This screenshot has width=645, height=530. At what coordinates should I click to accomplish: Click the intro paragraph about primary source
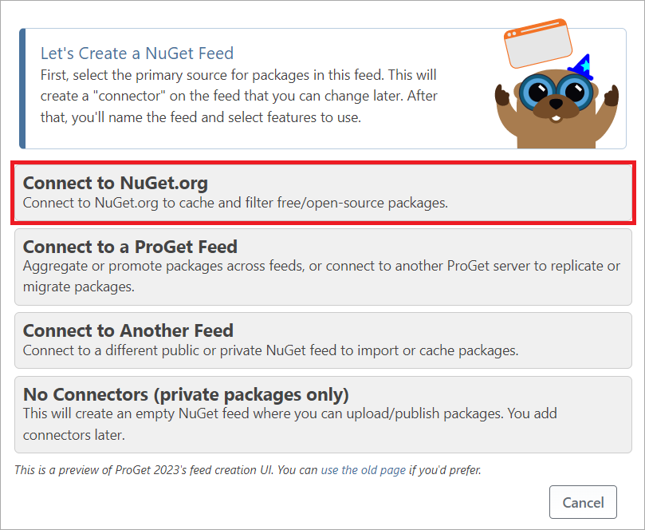tap(239, 97)
